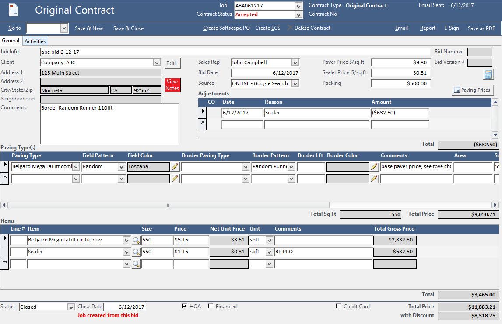Switch to the Activities tab

click(x=35, y=41)
